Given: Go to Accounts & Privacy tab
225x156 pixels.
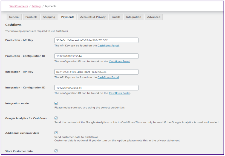Looking at the screenshot, I should click(x=93, y=17).
